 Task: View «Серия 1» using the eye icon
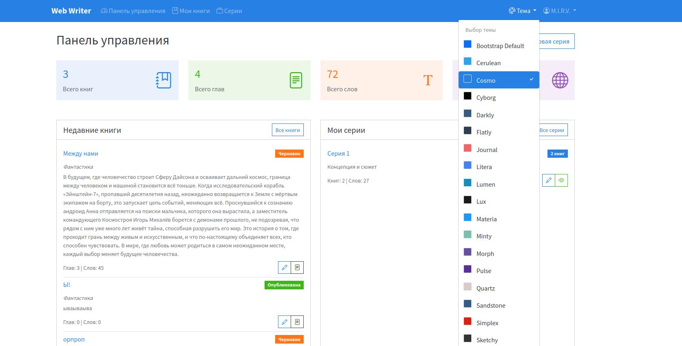561,180
